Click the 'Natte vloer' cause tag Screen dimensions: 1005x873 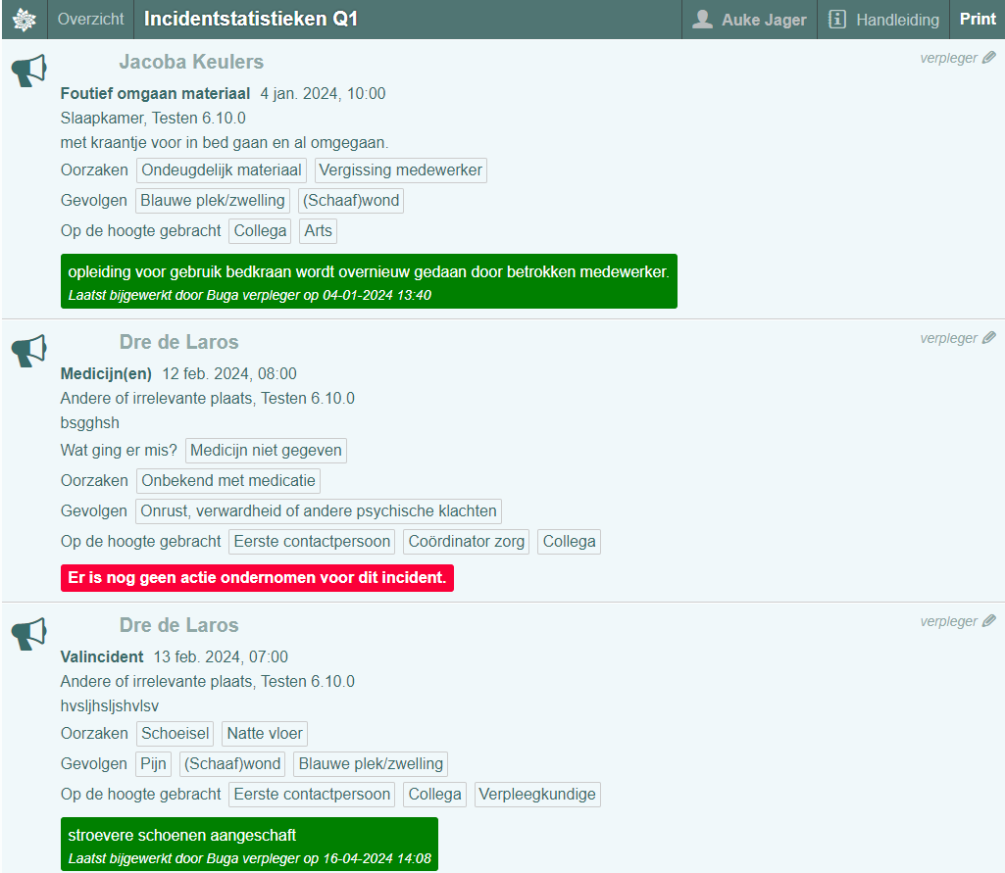click(265, 734)
